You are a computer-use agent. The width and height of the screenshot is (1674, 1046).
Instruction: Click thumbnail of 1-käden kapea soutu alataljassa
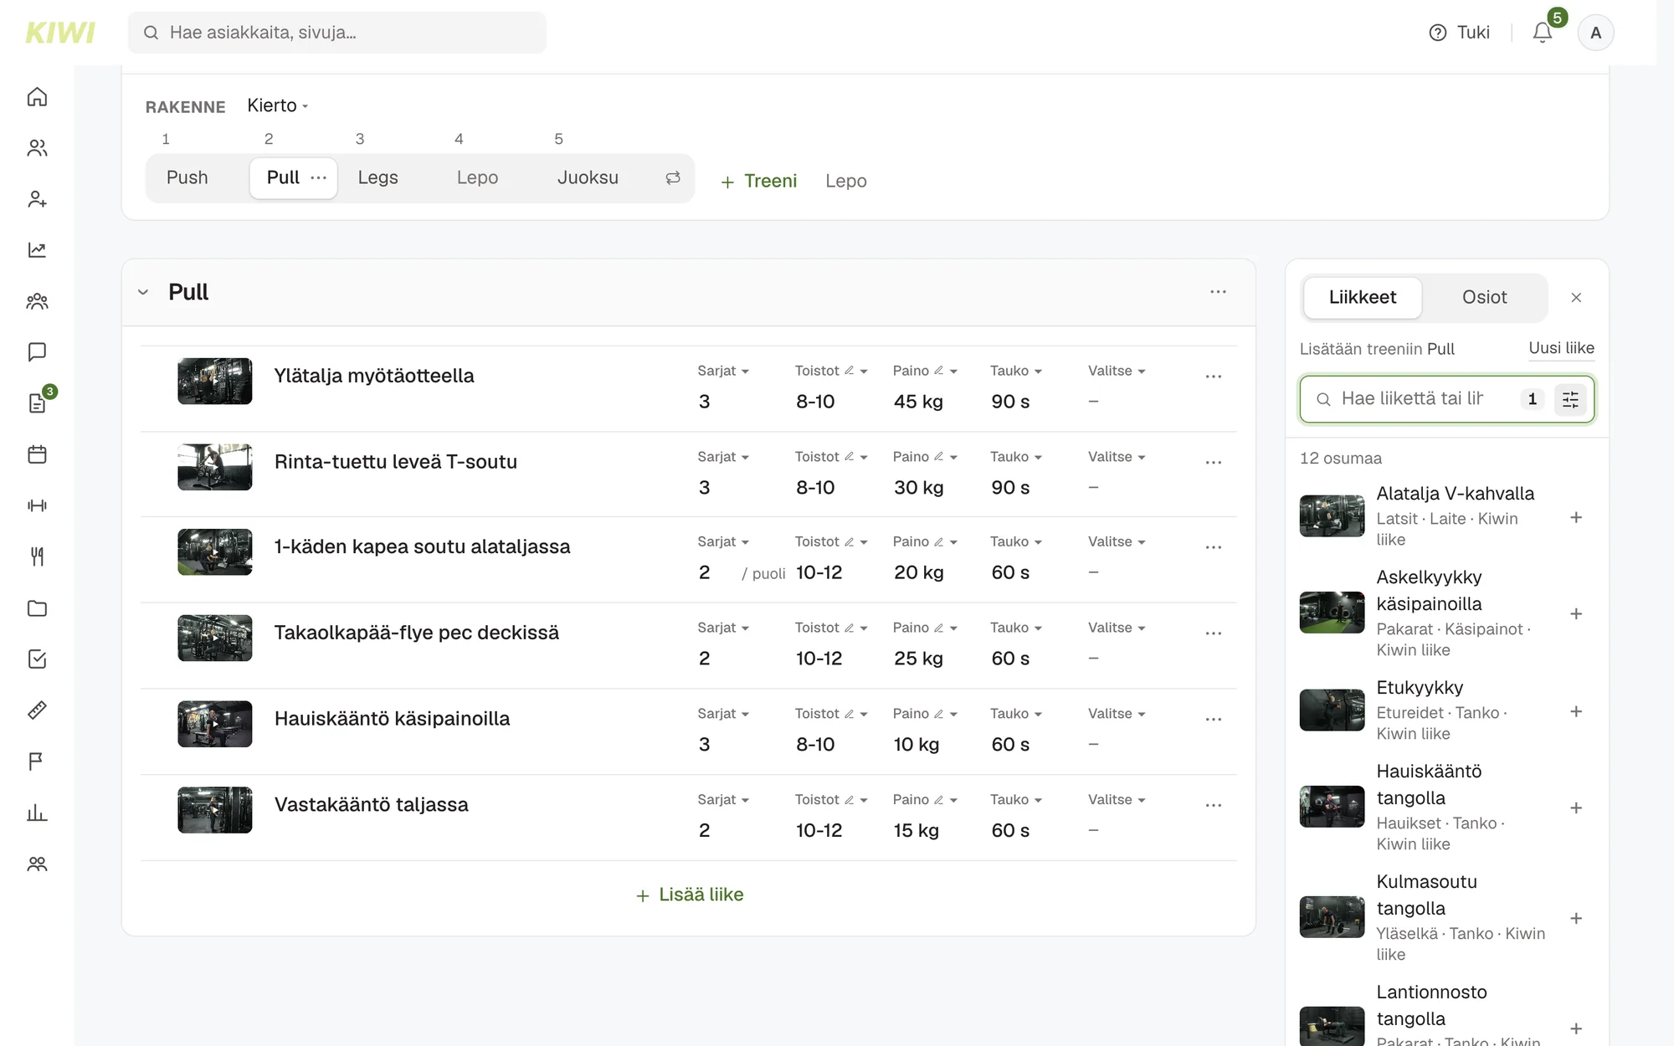tap(215, 552)
